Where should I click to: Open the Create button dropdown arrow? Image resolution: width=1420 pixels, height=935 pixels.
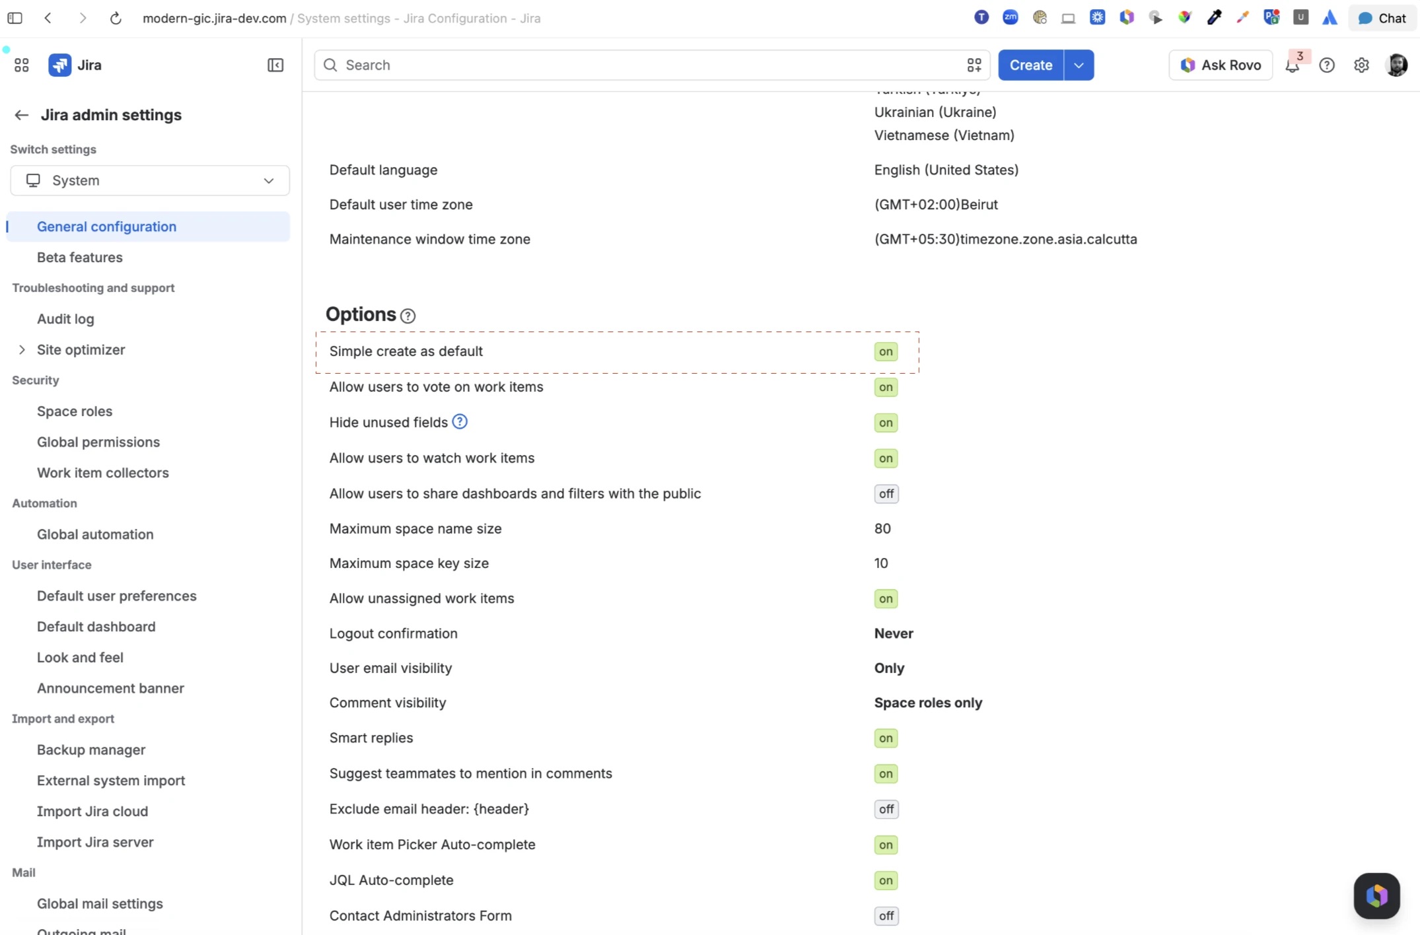point(1079,65)
